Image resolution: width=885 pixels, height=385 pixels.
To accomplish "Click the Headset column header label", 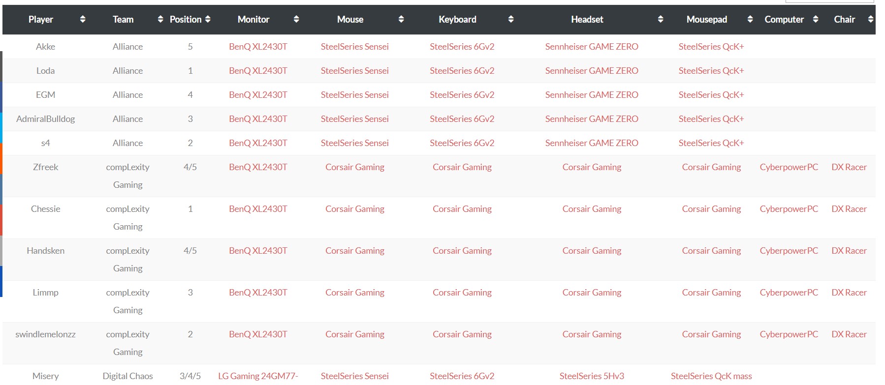I will [x=587, y=19].
